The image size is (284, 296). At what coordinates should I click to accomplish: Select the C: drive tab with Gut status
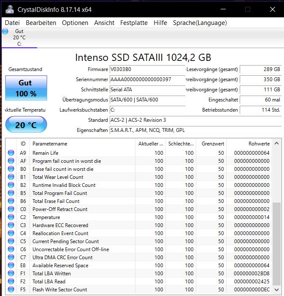[x=19, y=38]
